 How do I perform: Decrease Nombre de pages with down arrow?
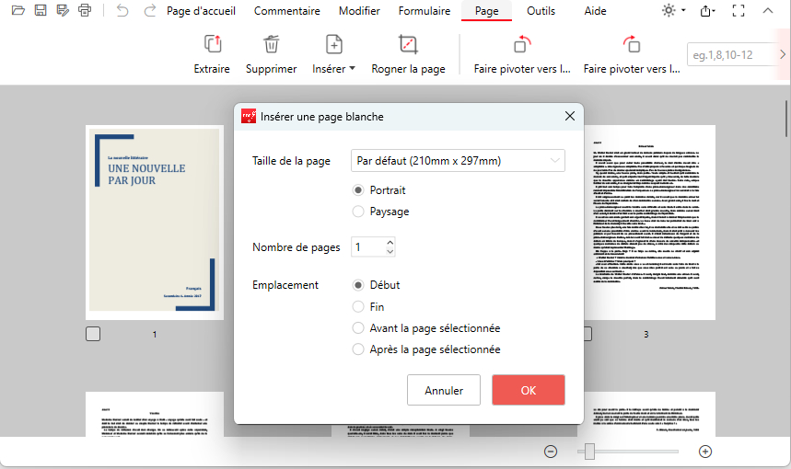tap(390, 251)
